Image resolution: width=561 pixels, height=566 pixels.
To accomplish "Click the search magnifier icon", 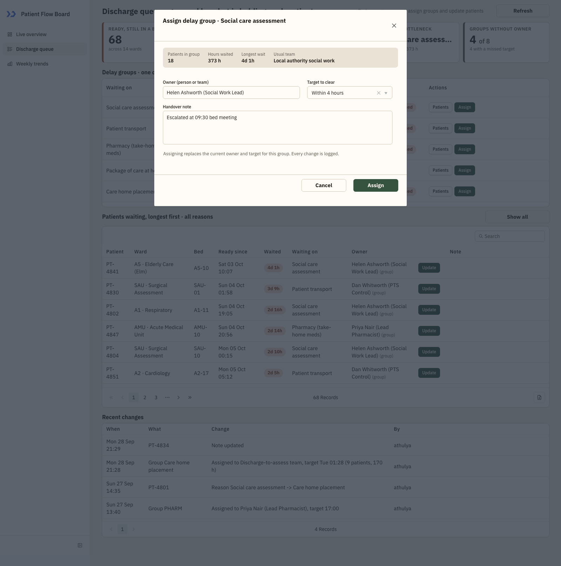I will tap(481, 236).
